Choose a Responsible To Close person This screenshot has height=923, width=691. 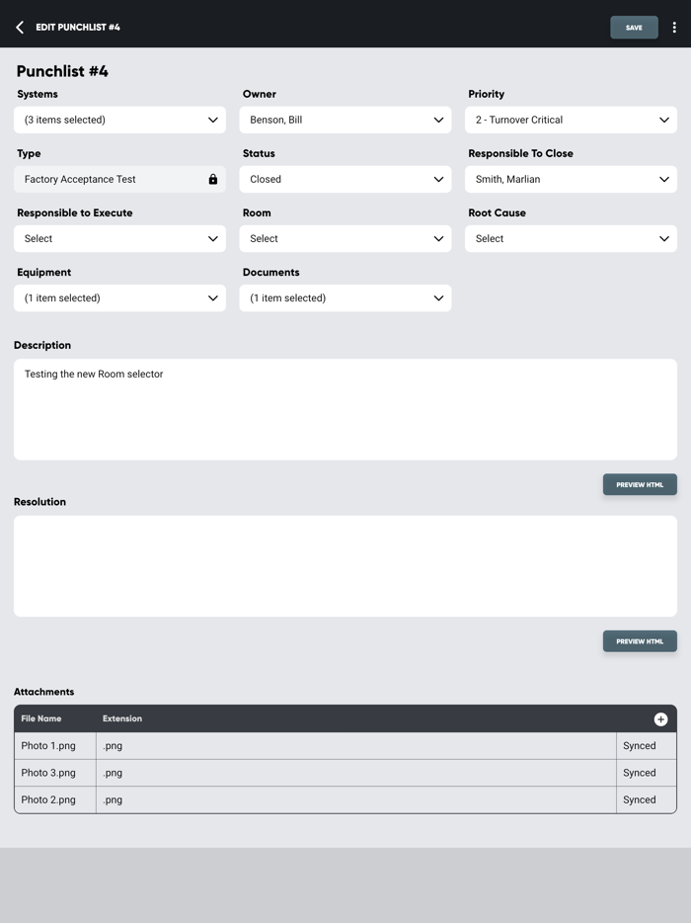pyautogui.click(x=571, y=180)
